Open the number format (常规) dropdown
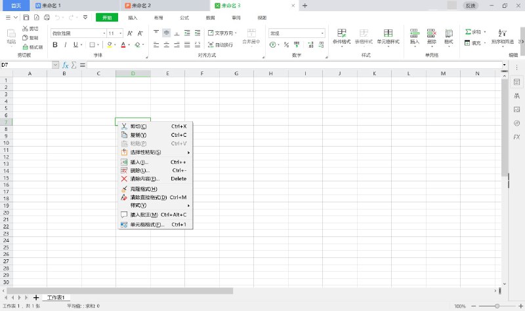 [x=322, y=33]
